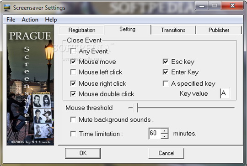Click the Screensaver Settings title bar icon

click(6, 8)
